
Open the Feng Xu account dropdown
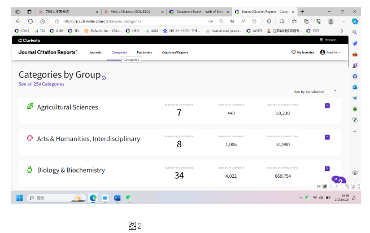(x=330, y=52)
